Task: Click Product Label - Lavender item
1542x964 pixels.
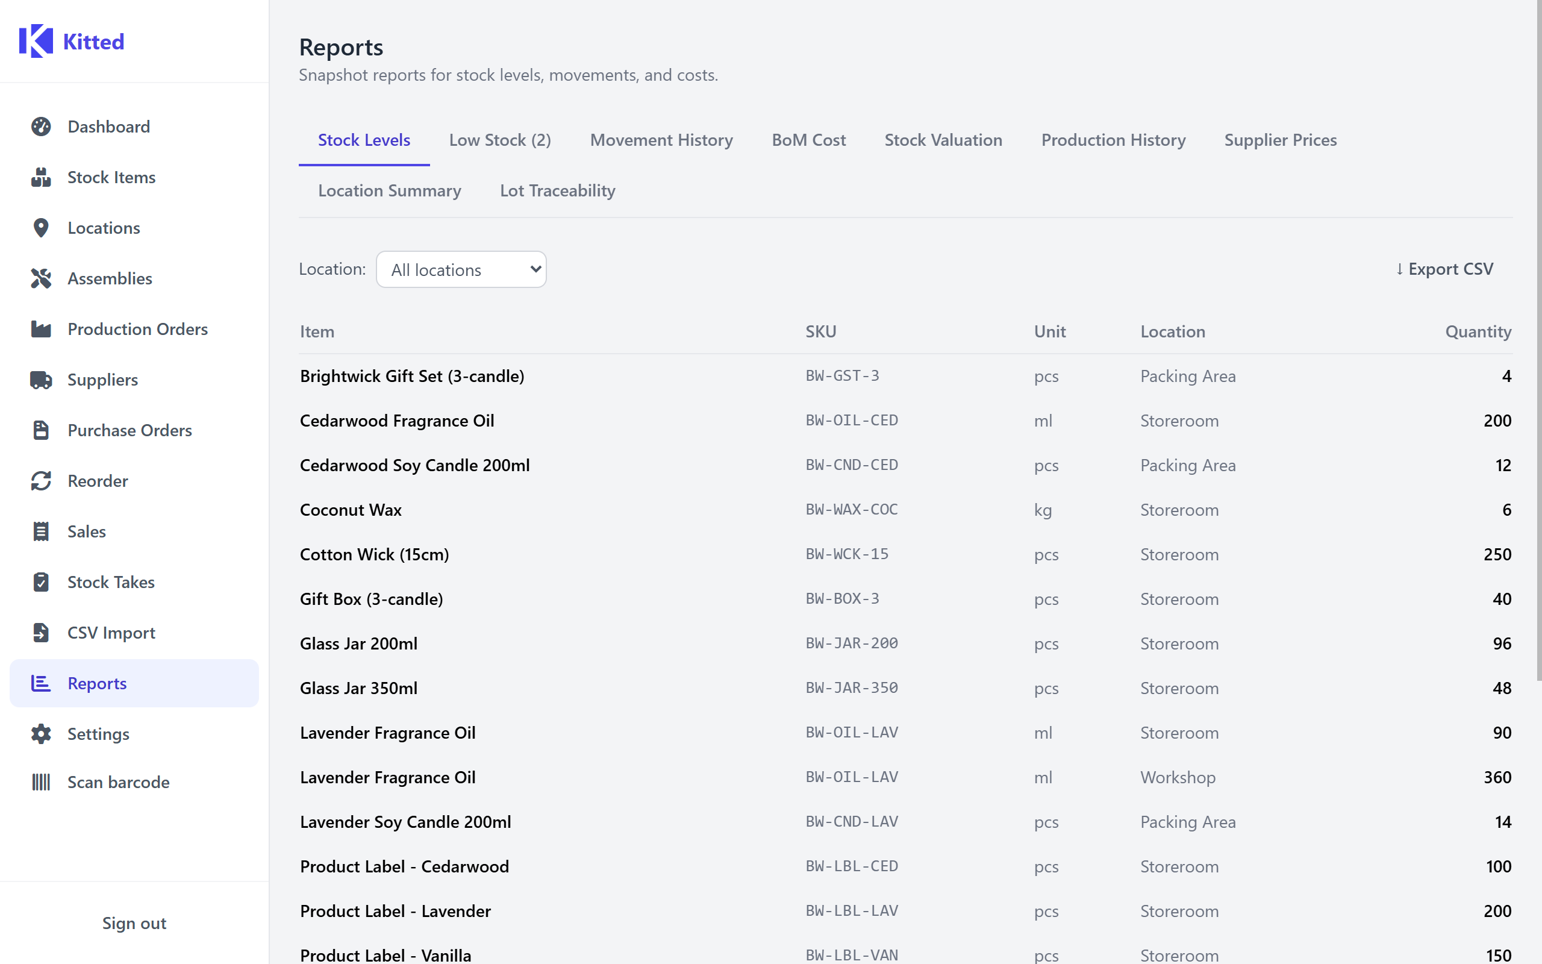Action: pos(396,911)
